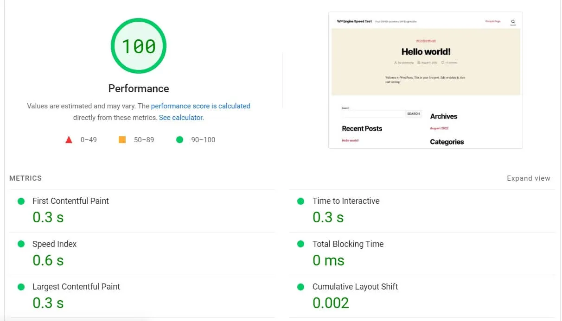562x321 pixels.
Task: Click the METRICS section heading
Action: [26, 178]
